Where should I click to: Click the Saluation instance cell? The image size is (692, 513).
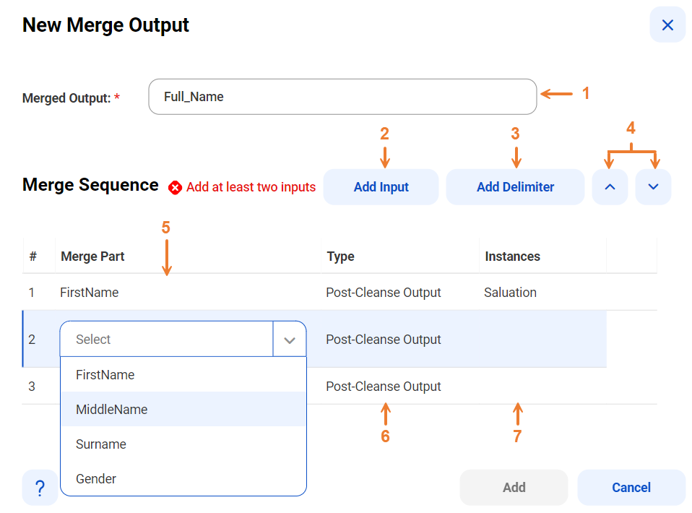510,292
